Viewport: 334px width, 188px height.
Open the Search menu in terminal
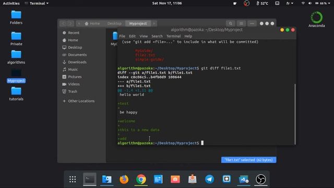[x=157, y=36]
